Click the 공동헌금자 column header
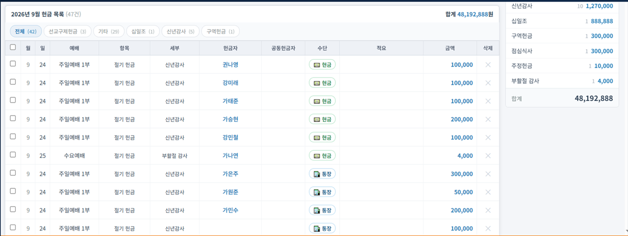Image resolution: width=628 pixels, height=236 pixels. [283, 48]
